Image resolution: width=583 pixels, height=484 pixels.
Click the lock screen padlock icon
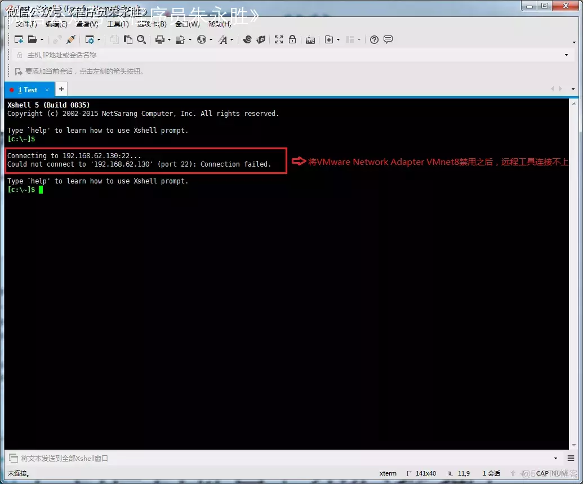[x=292, y=39]
